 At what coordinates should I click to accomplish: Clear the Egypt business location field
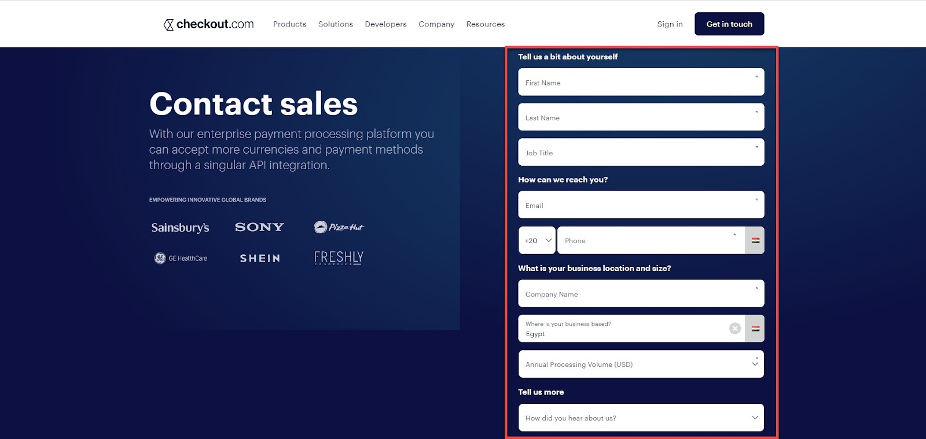click(x=735, y=328)
